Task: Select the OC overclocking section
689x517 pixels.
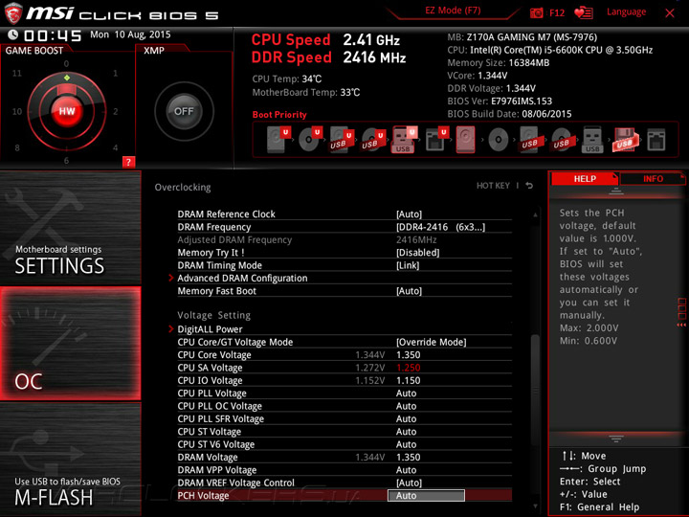Action: 70,344
